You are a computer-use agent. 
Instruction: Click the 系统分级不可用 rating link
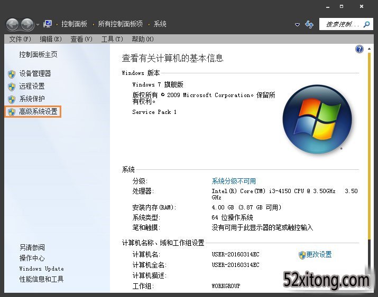[234, 181]
